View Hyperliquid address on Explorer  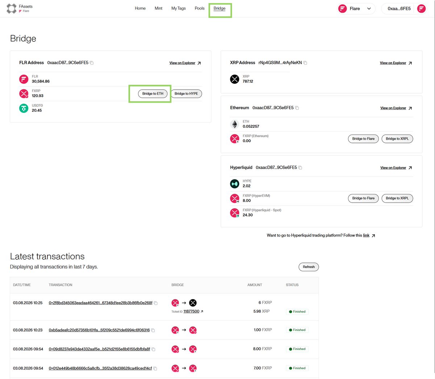393,168
